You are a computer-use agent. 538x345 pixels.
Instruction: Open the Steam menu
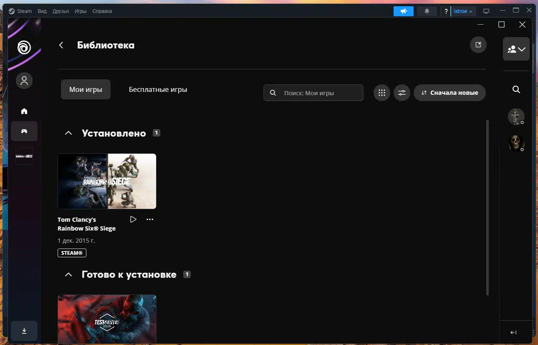click(x=20, y=11)
